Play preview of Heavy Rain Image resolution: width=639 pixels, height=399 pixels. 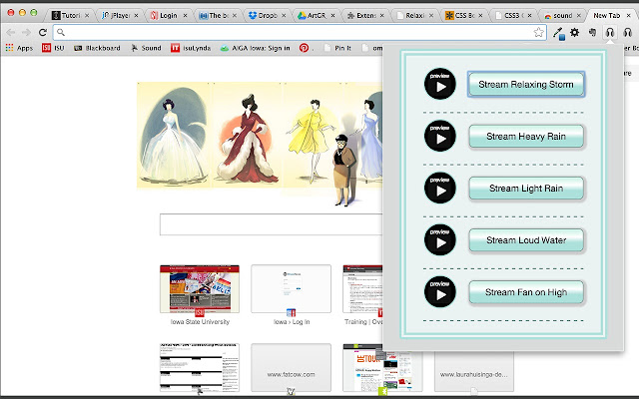click(440, 136)
